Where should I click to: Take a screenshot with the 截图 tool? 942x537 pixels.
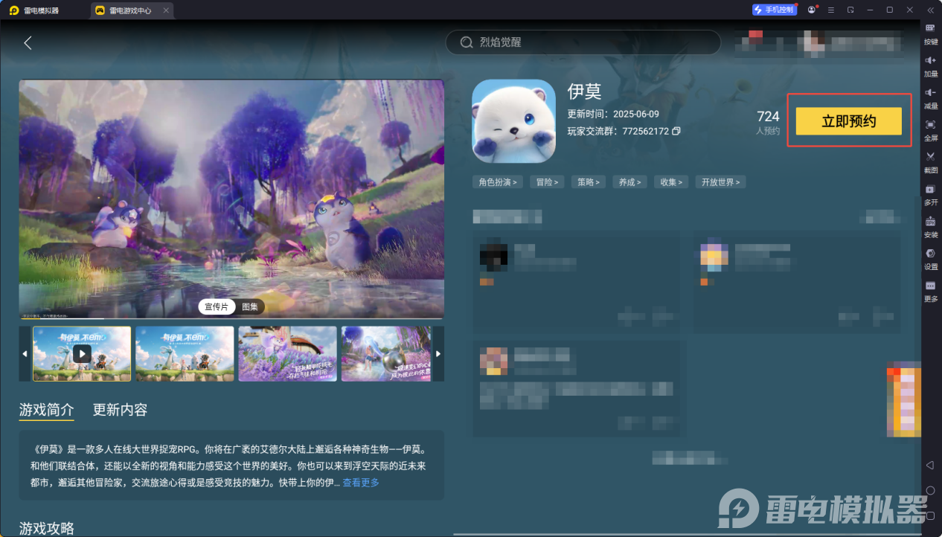929,162
